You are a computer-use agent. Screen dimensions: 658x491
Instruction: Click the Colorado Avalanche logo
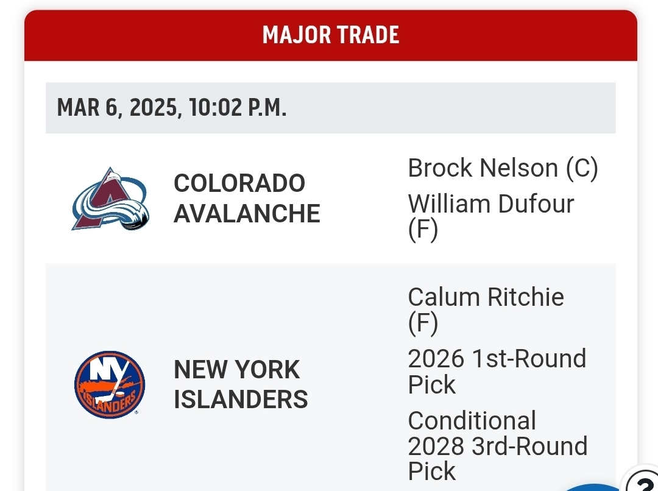coord(110,199)
